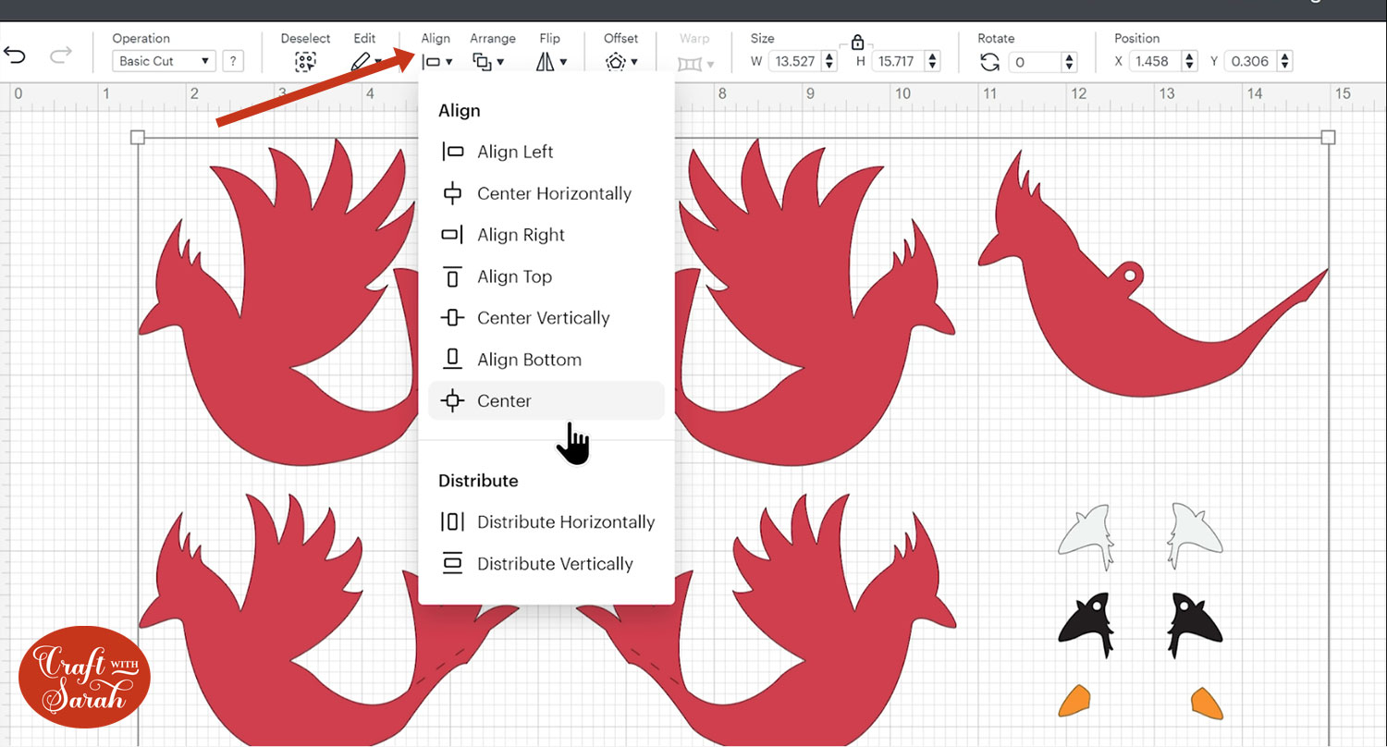This screenshot has width=1387, height=747.
Task: Open the Operation dropdown showing Basic Cut
Action: pyautogui.click(x=164, y=61)
